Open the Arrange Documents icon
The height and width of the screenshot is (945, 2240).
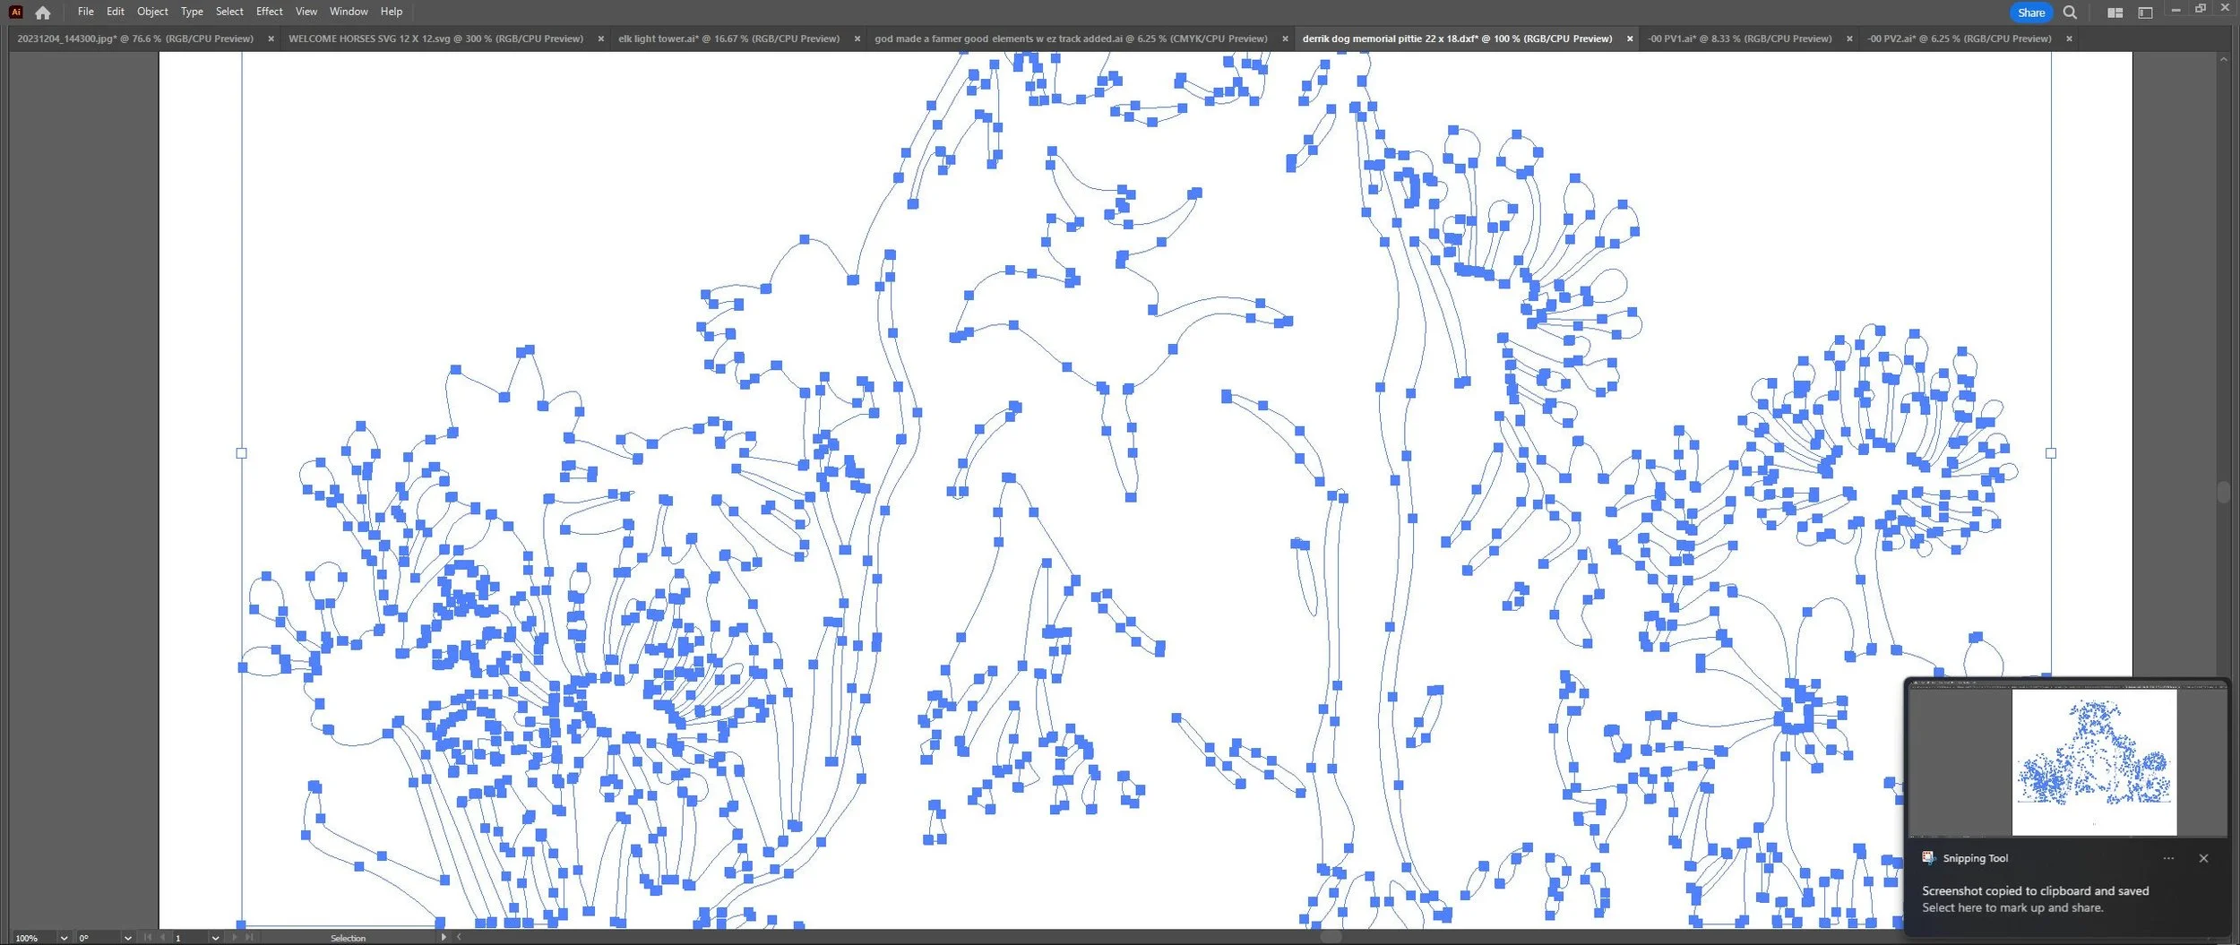2115,13
